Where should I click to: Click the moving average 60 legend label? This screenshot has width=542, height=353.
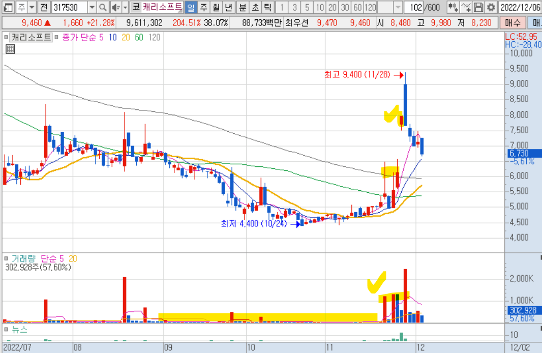pyautogui.click(x=139, y=37)
